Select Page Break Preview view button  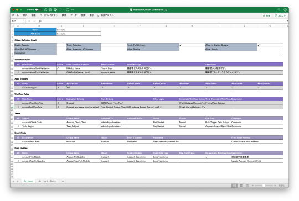[x=248, y=186]
